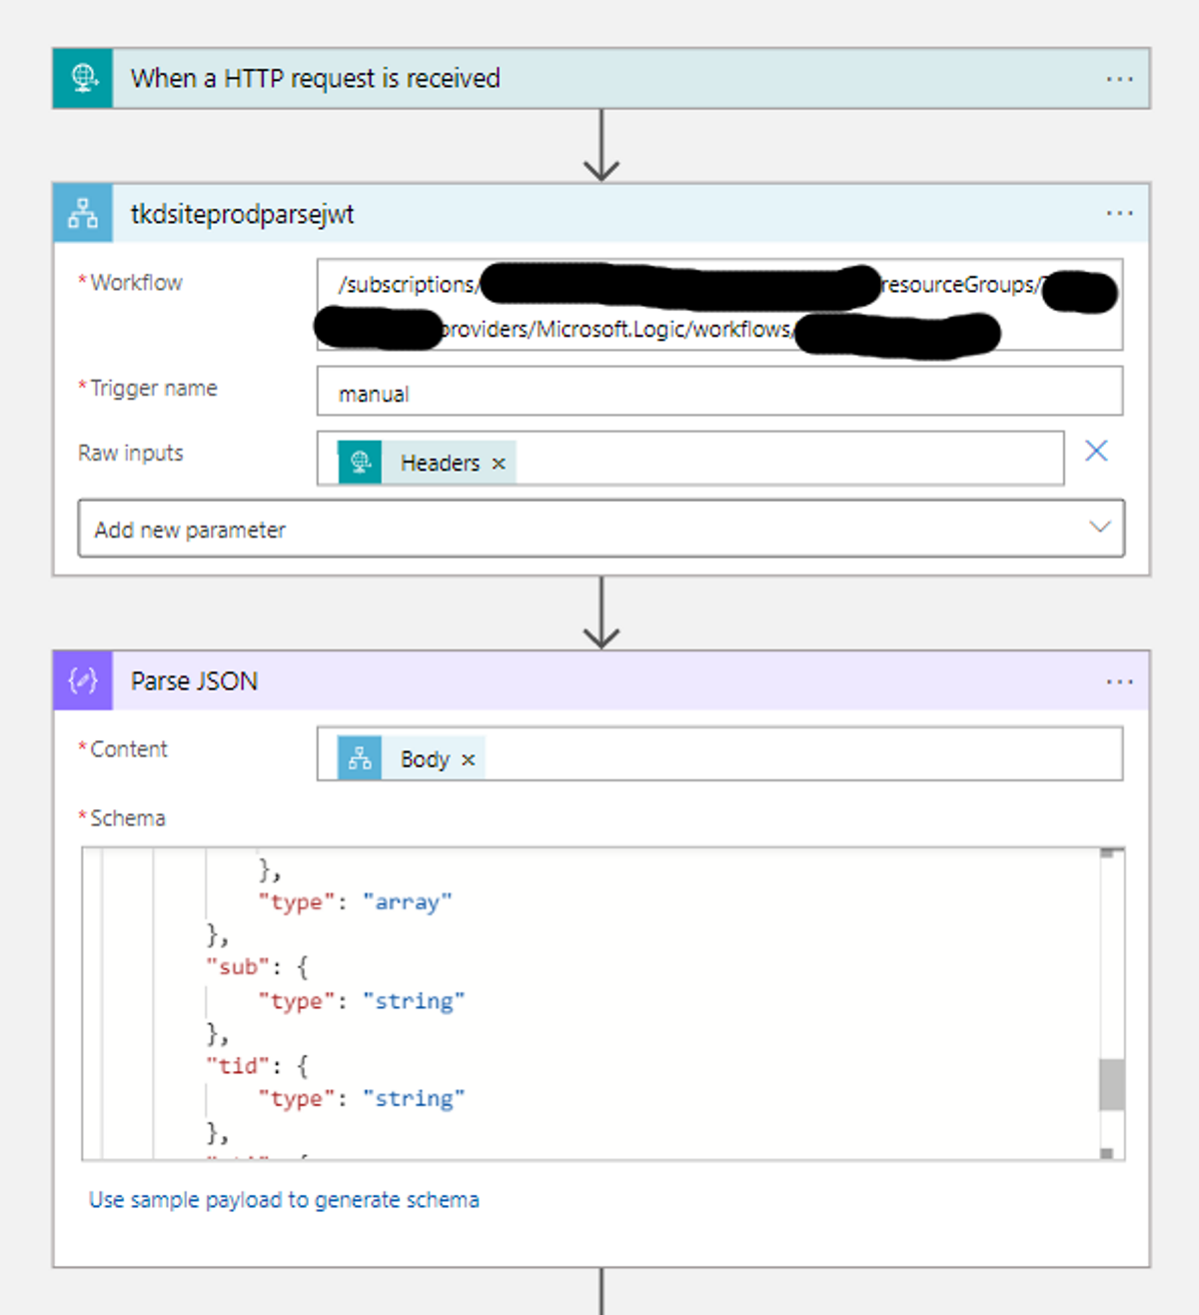Open the HTTP trigger ellipsis menu
Screen dimensions: 1199x1315
click(x=1120, y=77)
